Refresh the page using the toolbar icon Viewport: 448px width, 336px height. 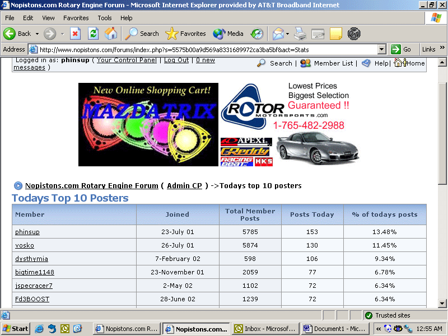(93, 34)
